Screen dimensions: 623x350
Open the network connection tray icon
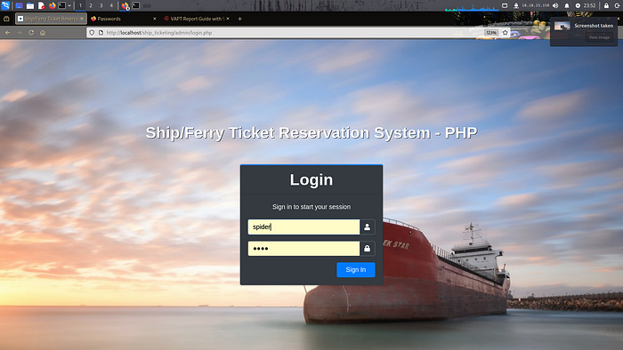515,5
